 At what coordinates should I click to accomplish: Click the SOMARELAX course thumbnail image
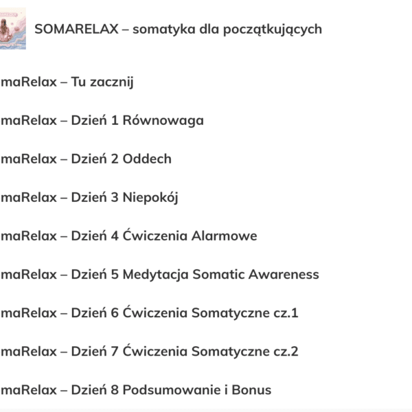click(13, 29)
